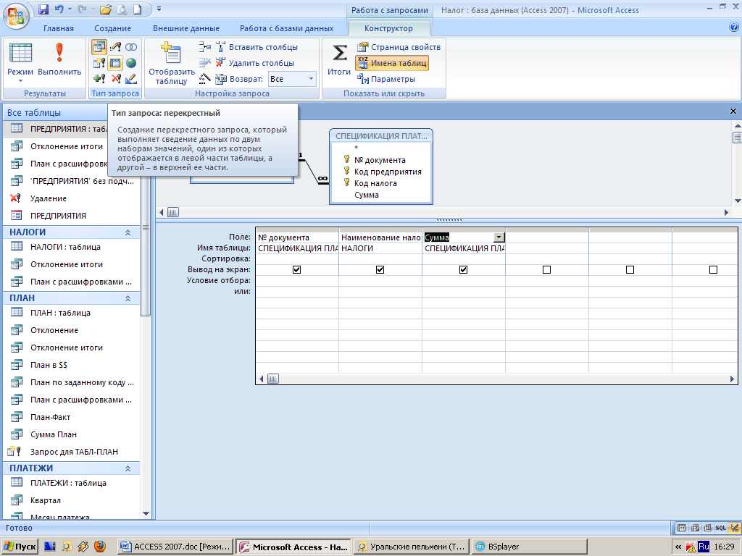
Task: Select the Select query type icon
Action: 99,47
